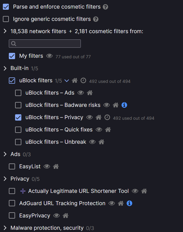Collapse the Privacy category
183x232 pixels.
pyautogui.click(x=5, y=179)
